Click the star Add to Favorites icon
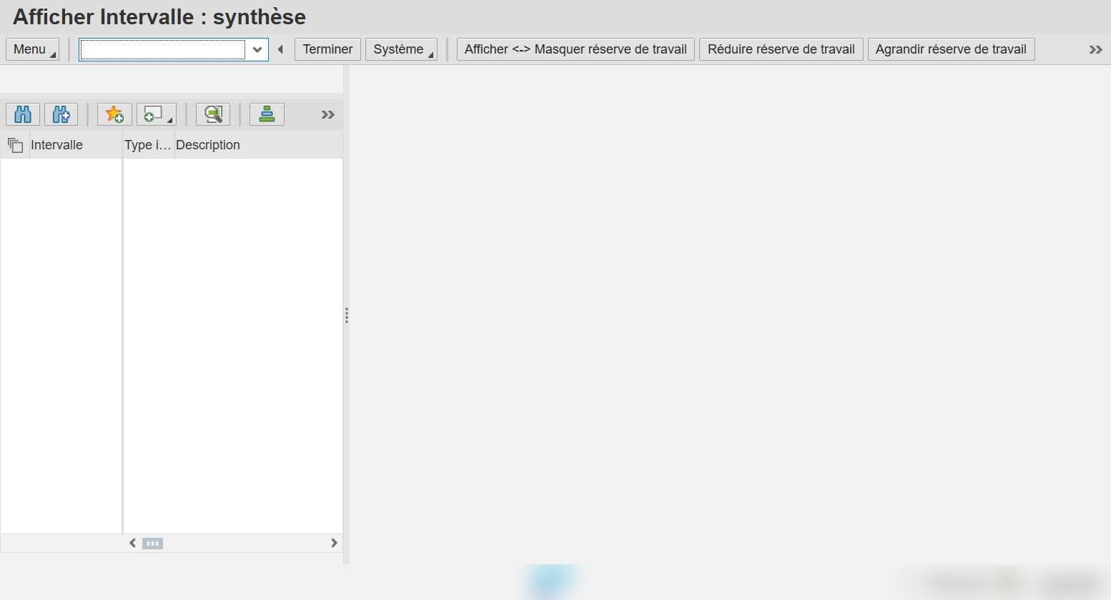 (x=114, y=114)
